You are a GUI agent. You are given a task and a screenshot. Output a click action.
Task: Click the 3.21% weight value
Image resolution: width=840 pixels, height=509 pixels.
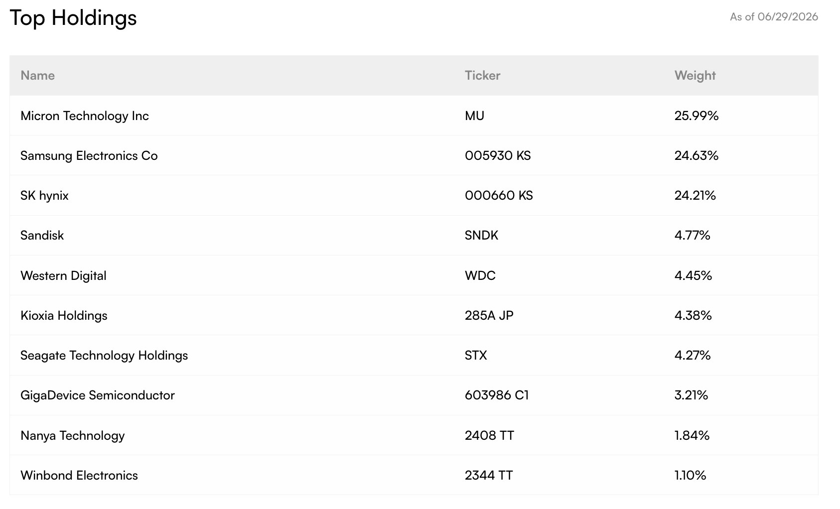click(x=691, y=395)
